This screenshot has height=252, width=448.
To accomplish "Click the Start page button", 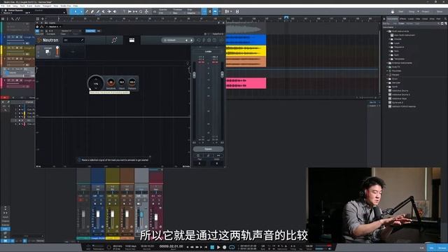I will pyautogui.click(x=400, y=12).
